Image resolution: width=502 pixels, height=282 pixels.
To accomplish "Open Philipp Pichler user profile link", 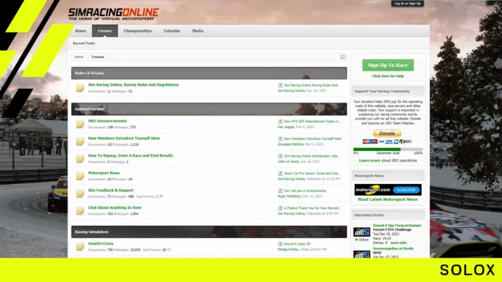I will tap(288, 249).
